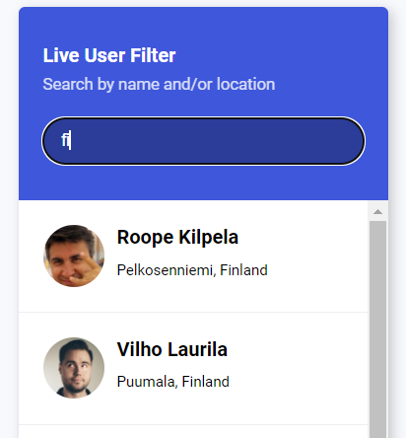The width and height of the screenshot is (406, 438).
Task: Click the word "Pelkosenniemi" in first result
Action: 167,270
